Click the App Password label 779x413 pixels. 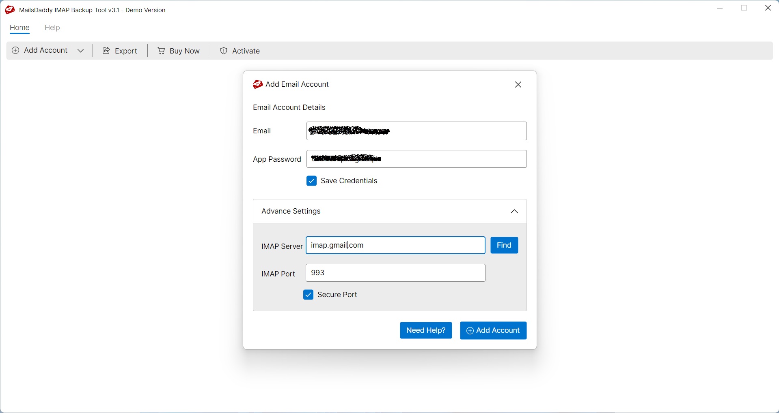point(277,159)
